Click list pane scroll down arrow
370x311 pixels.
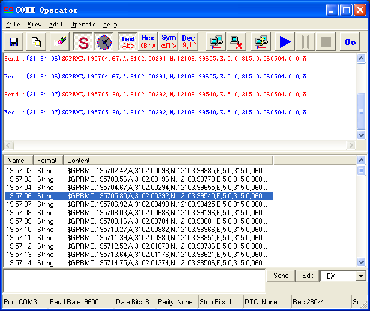(361, 262)
